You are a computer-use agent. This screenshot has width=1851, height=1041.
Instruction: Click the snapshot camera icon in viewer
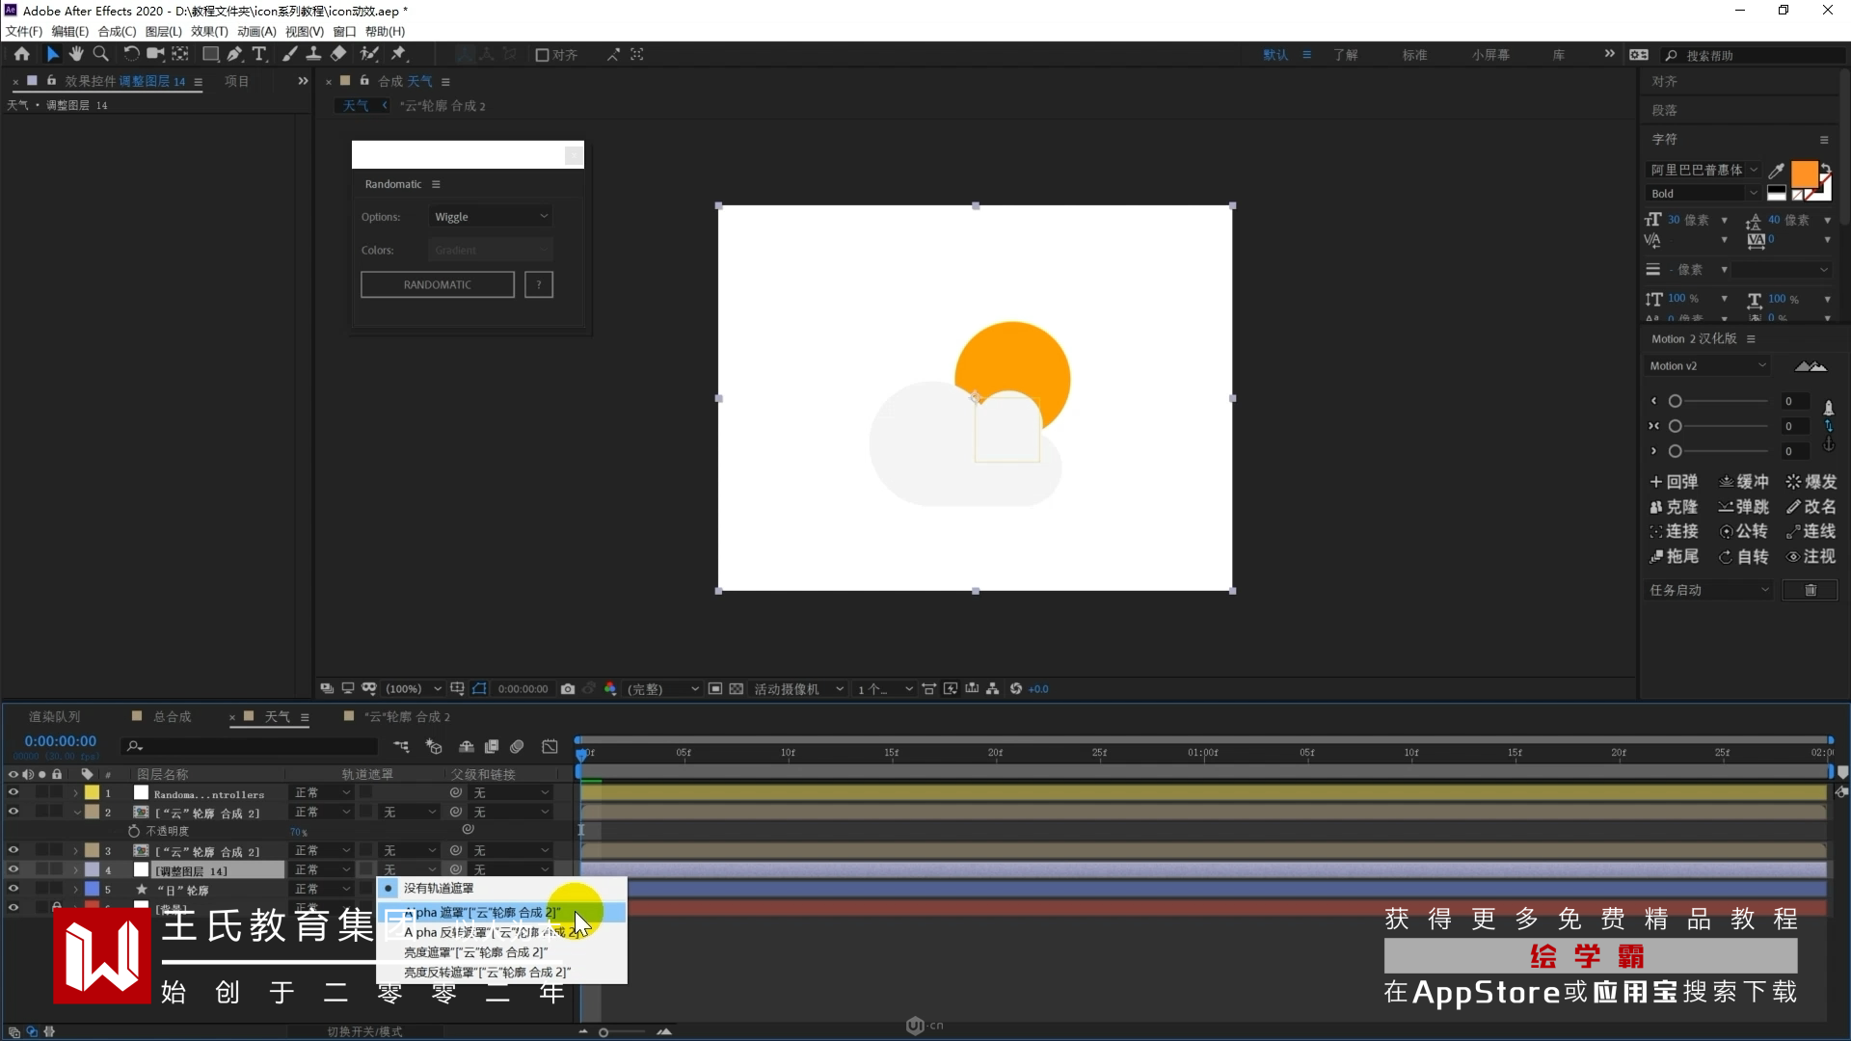click(x=568, y=689)
